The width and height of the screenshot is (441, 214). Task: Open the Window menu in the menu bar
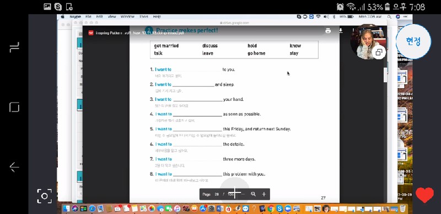point(127,17)
